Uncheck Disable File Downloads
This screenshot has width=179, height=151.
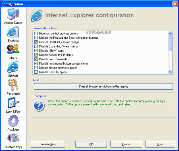[x=36, y=59]
